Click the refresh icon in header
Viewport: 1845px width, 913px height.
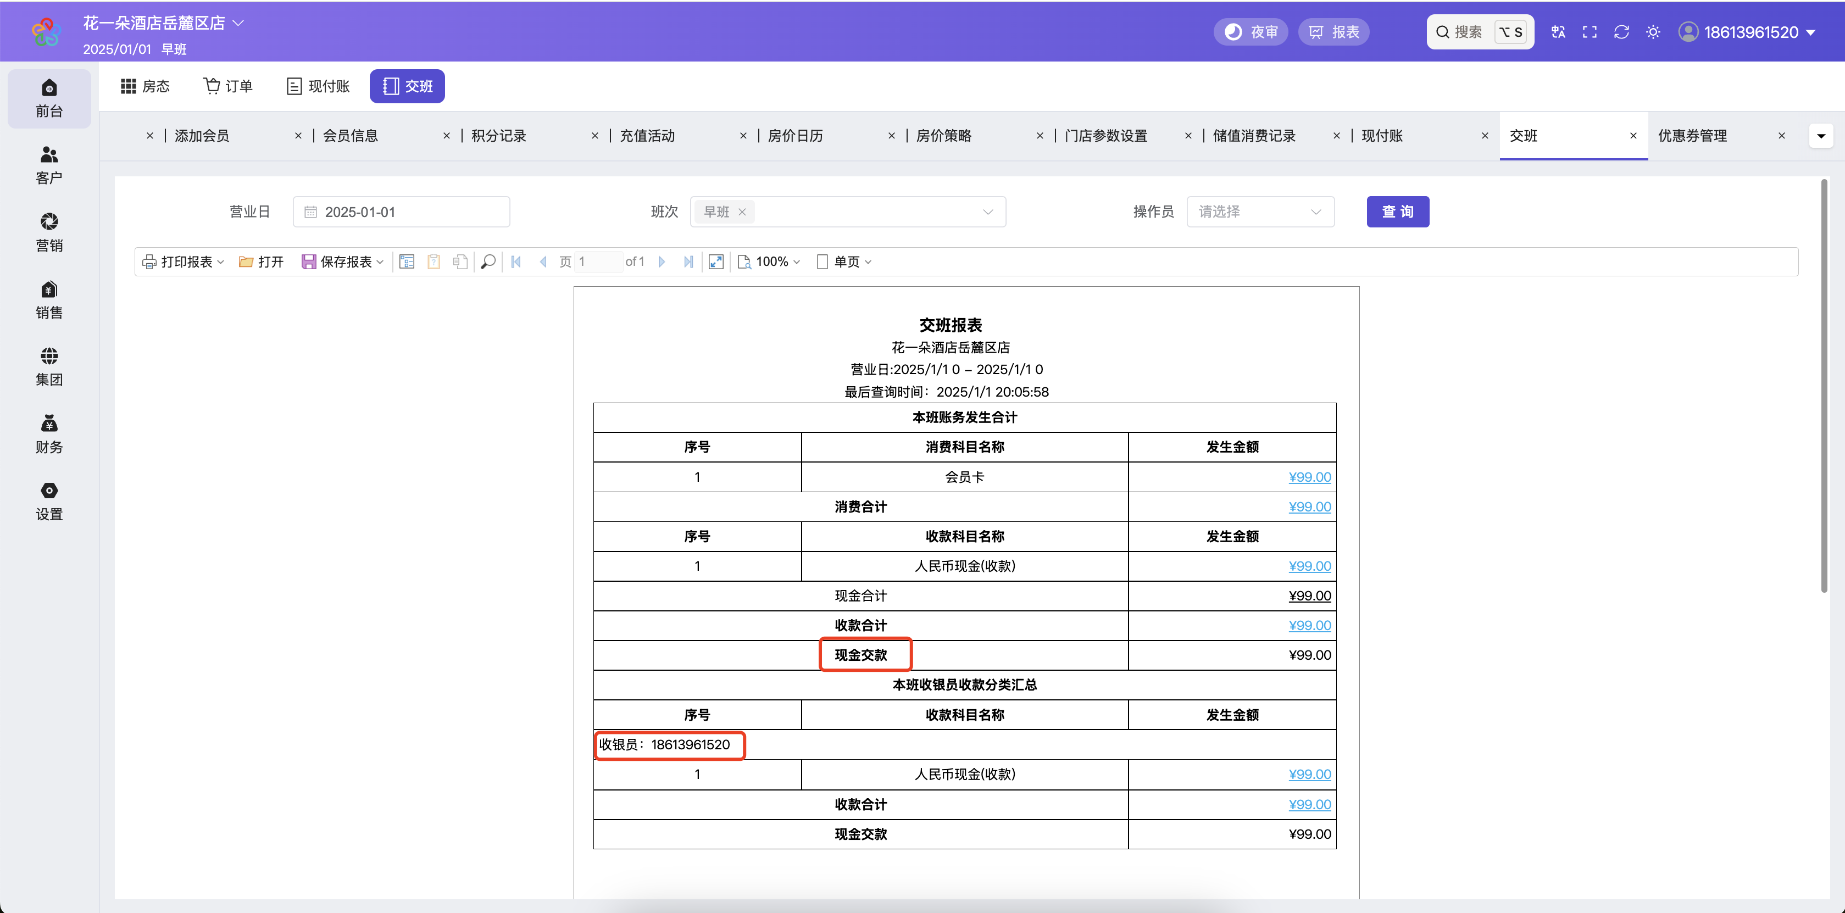pos(1621,32)
